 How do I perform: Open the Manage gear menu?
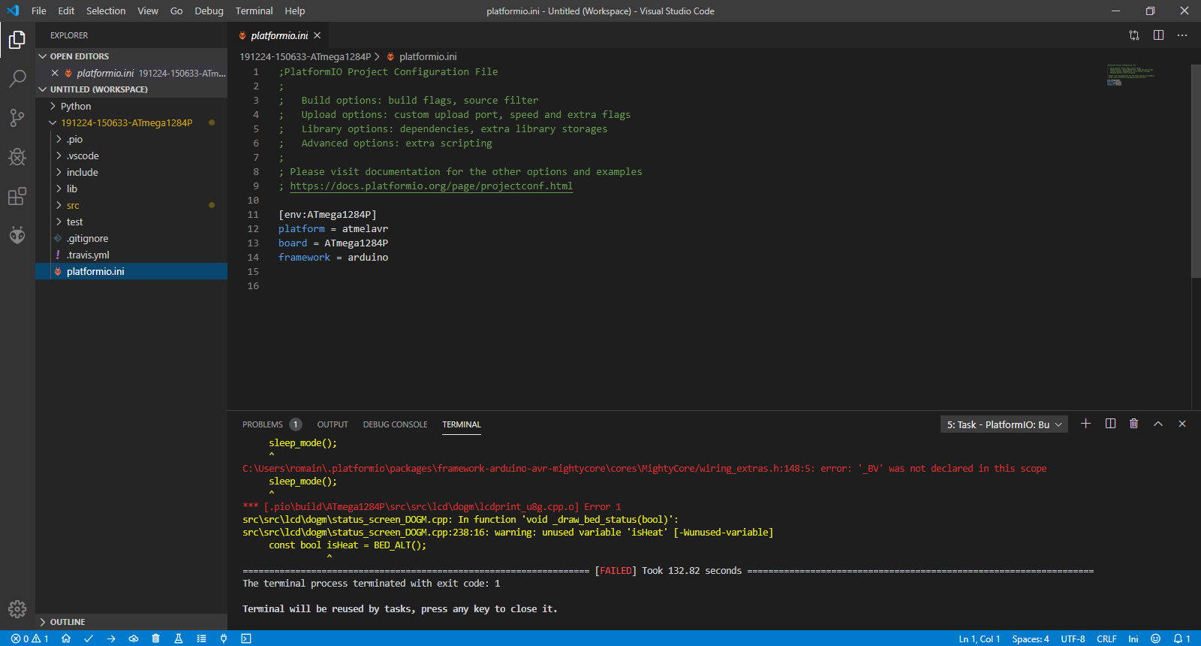[17, 609]
